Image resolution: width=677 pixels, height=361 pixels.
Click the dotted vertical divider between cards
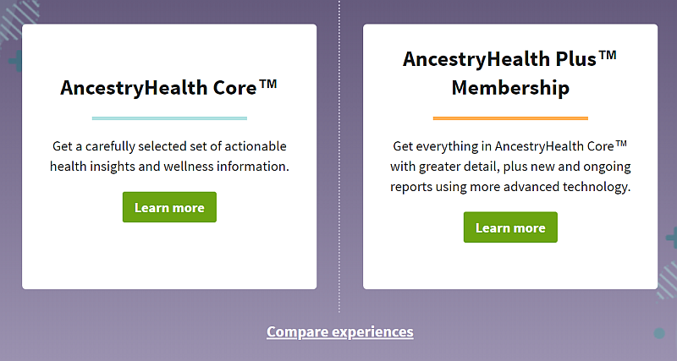[339, 156]
